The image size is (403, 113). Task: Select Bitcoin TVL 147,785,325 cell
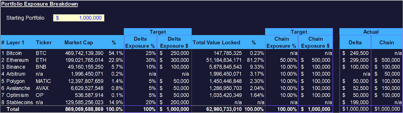pos(228,53)
